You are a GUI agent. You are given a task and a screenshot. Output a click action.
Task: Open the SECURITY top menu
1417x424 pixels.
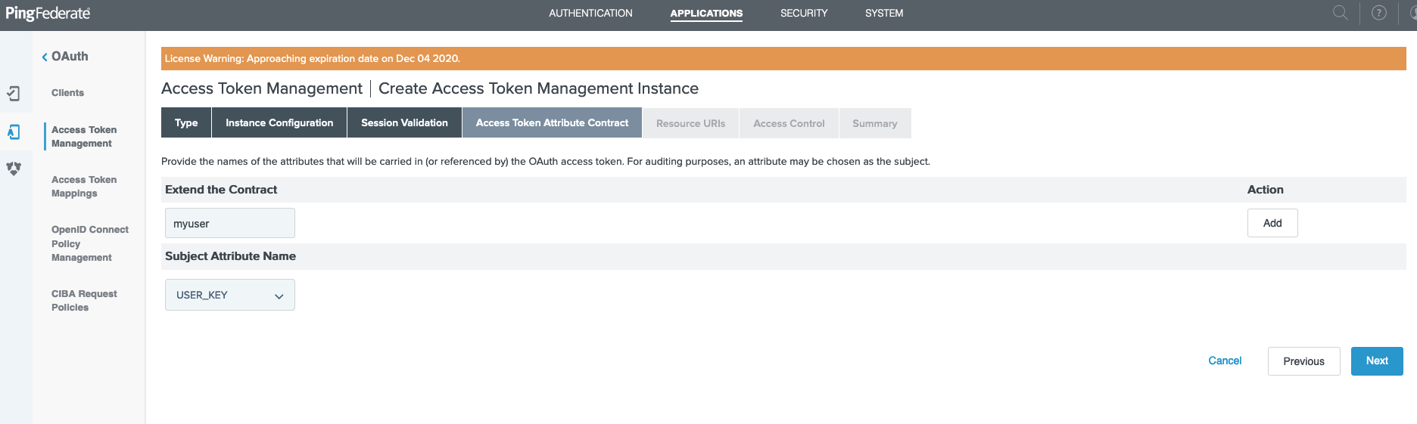804,14
